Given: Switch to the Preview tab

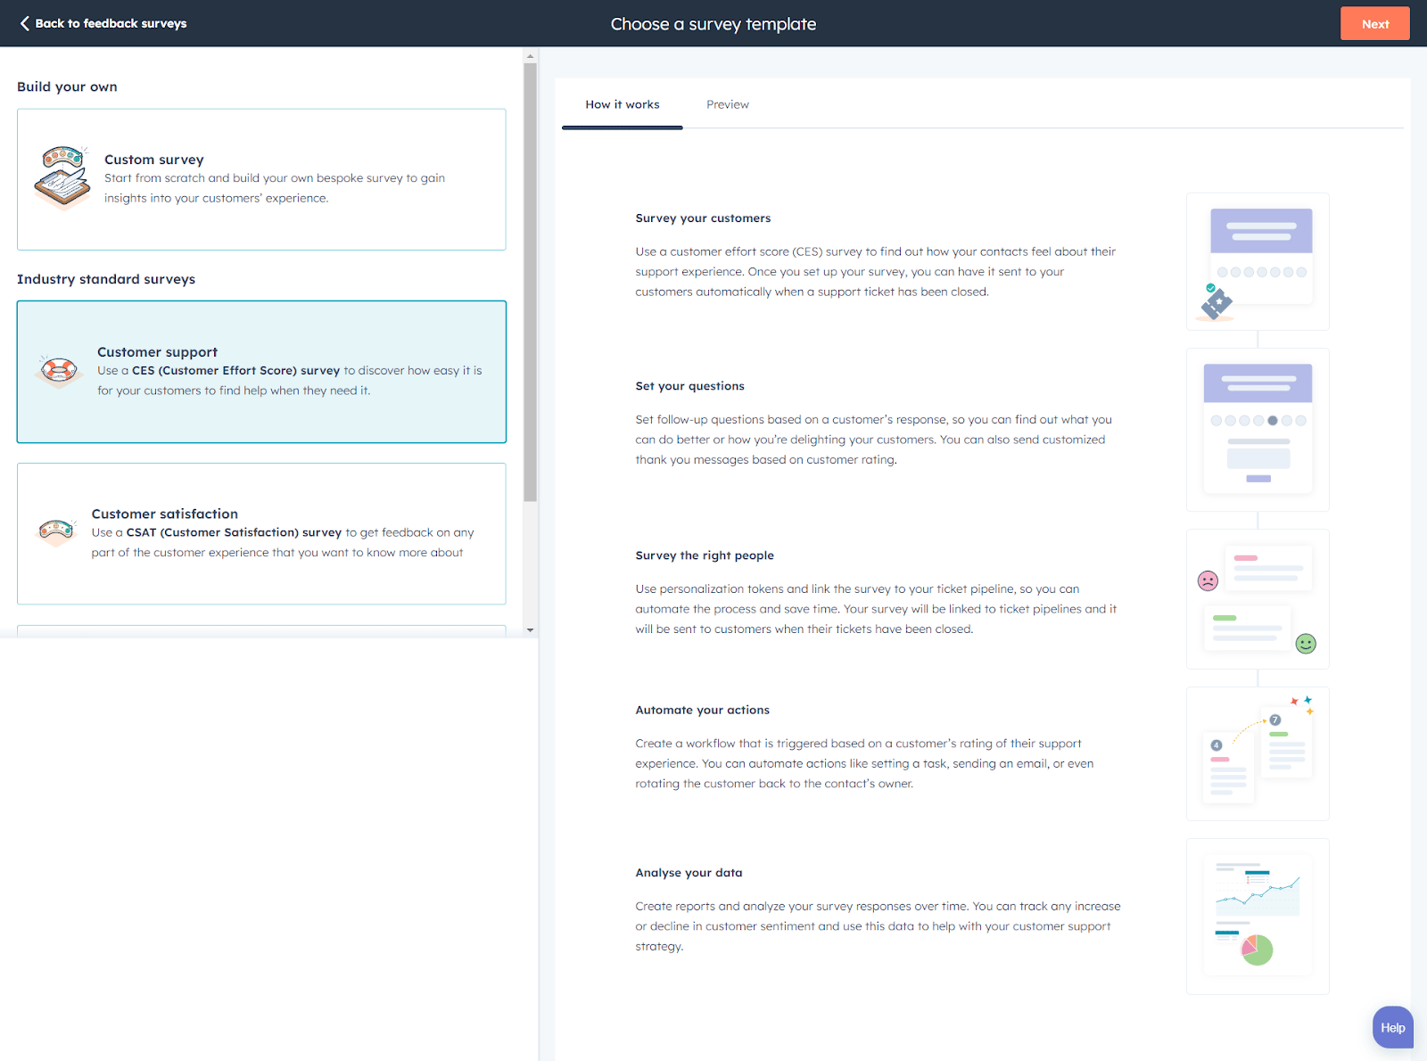Looking at the screenshot, I should click(x=727, y=104).
